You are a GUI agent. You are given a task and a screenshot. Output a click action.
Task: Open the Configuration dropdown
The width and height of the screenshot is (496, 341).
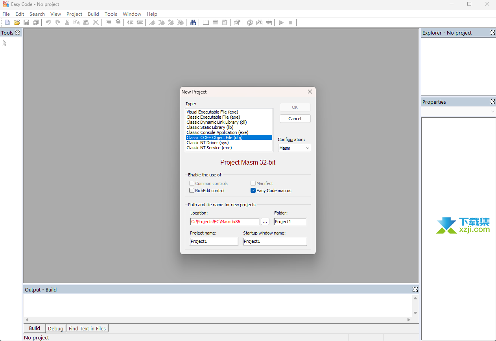tap(295, 148)
